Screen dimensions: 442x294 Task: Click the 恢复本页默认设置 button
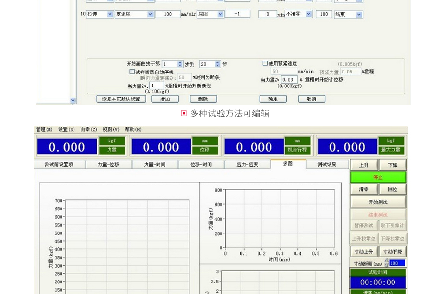point(121,99)
